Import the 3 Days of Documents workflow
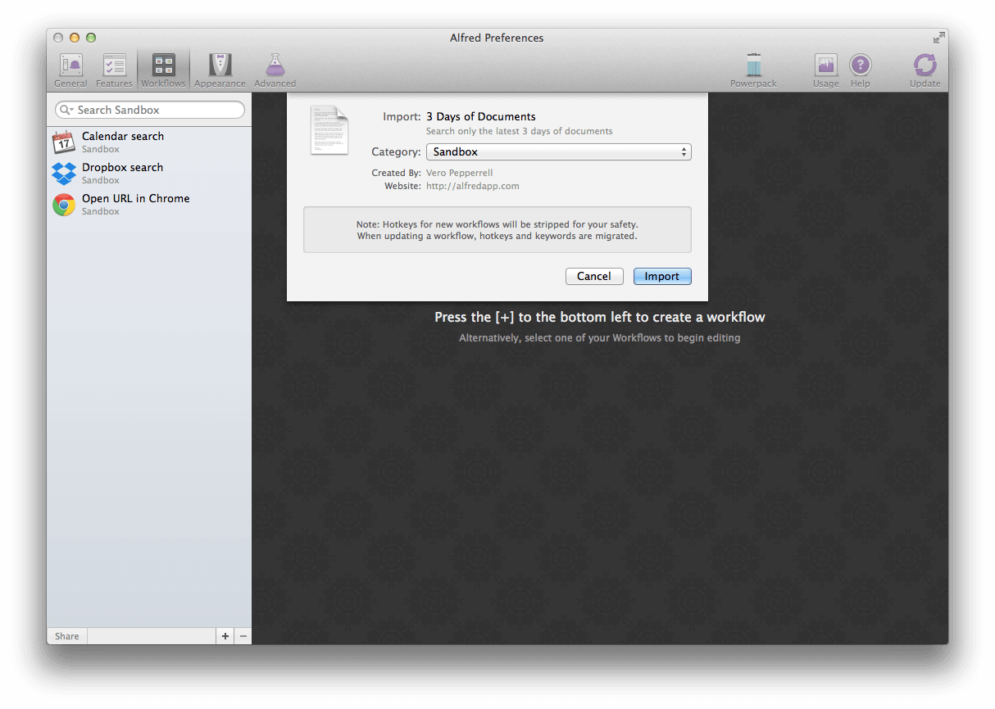 point(661,276)
